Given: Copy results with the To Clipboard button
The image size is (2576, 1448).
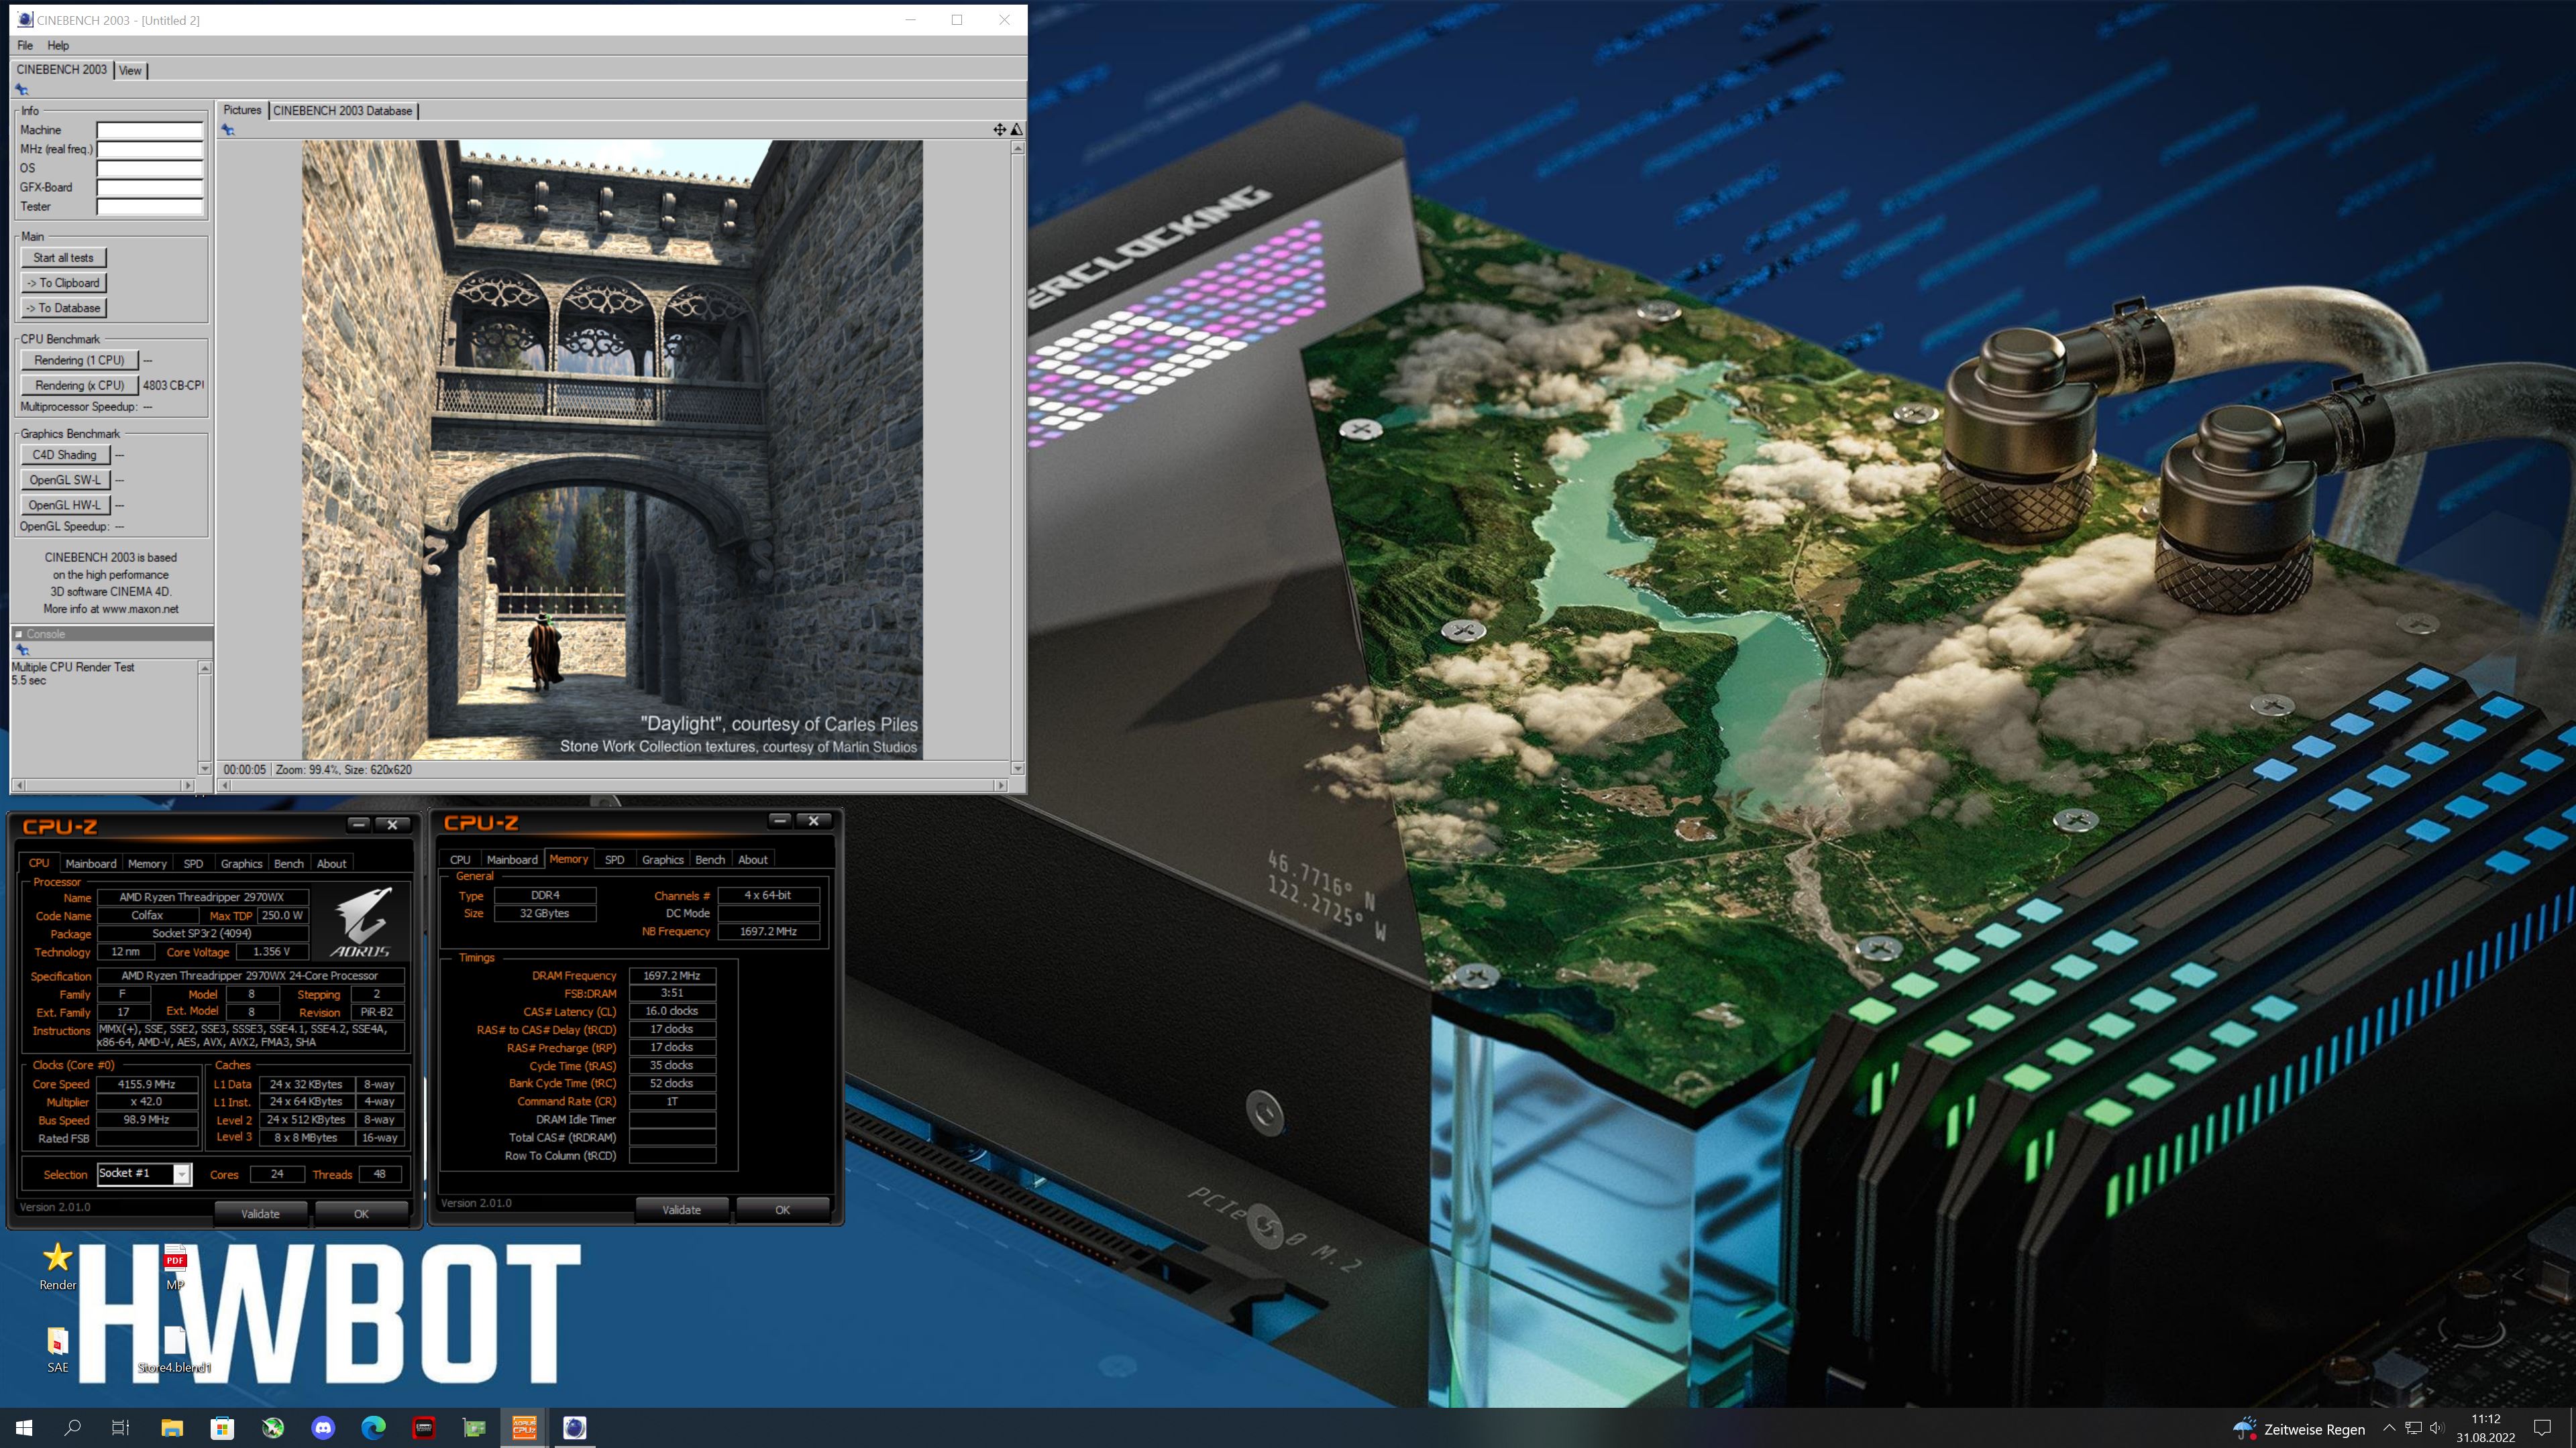Looking at the screenshot, I should 63,283.
